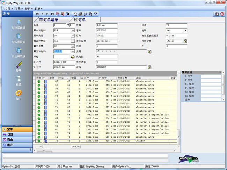Click the 数量 quantity field

pos(60,25)
